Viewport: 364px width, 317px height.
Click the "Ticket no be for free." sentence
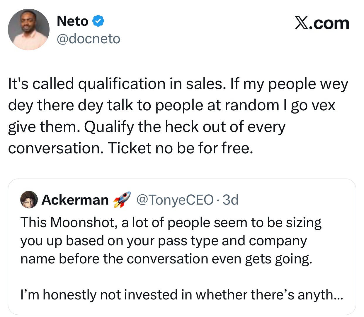(180, 148)
